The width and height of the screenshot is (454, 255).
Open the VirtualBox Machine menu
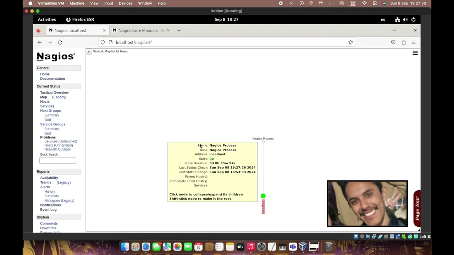[x=77, y=3]
